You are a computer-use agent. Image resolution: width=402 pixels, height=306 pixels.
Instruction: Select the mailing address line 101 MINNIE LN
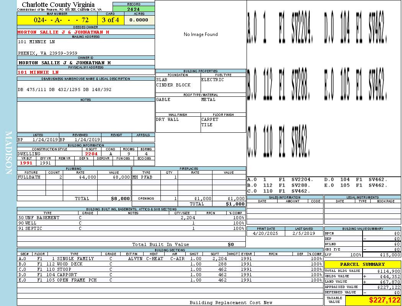[36, 42]
